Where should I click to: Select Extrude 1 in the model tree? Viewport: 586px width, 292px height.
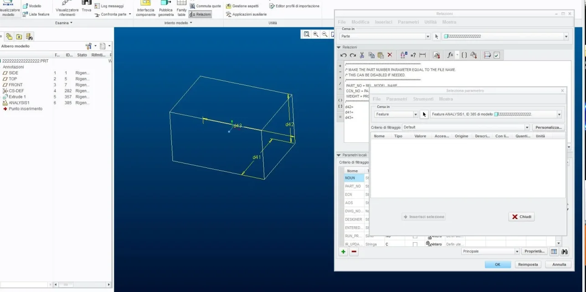point(17,97)
